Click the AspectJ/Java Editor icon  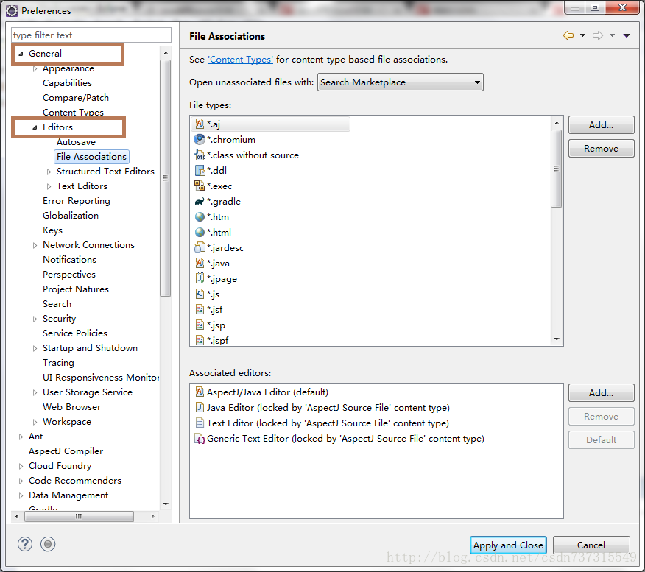200,392
